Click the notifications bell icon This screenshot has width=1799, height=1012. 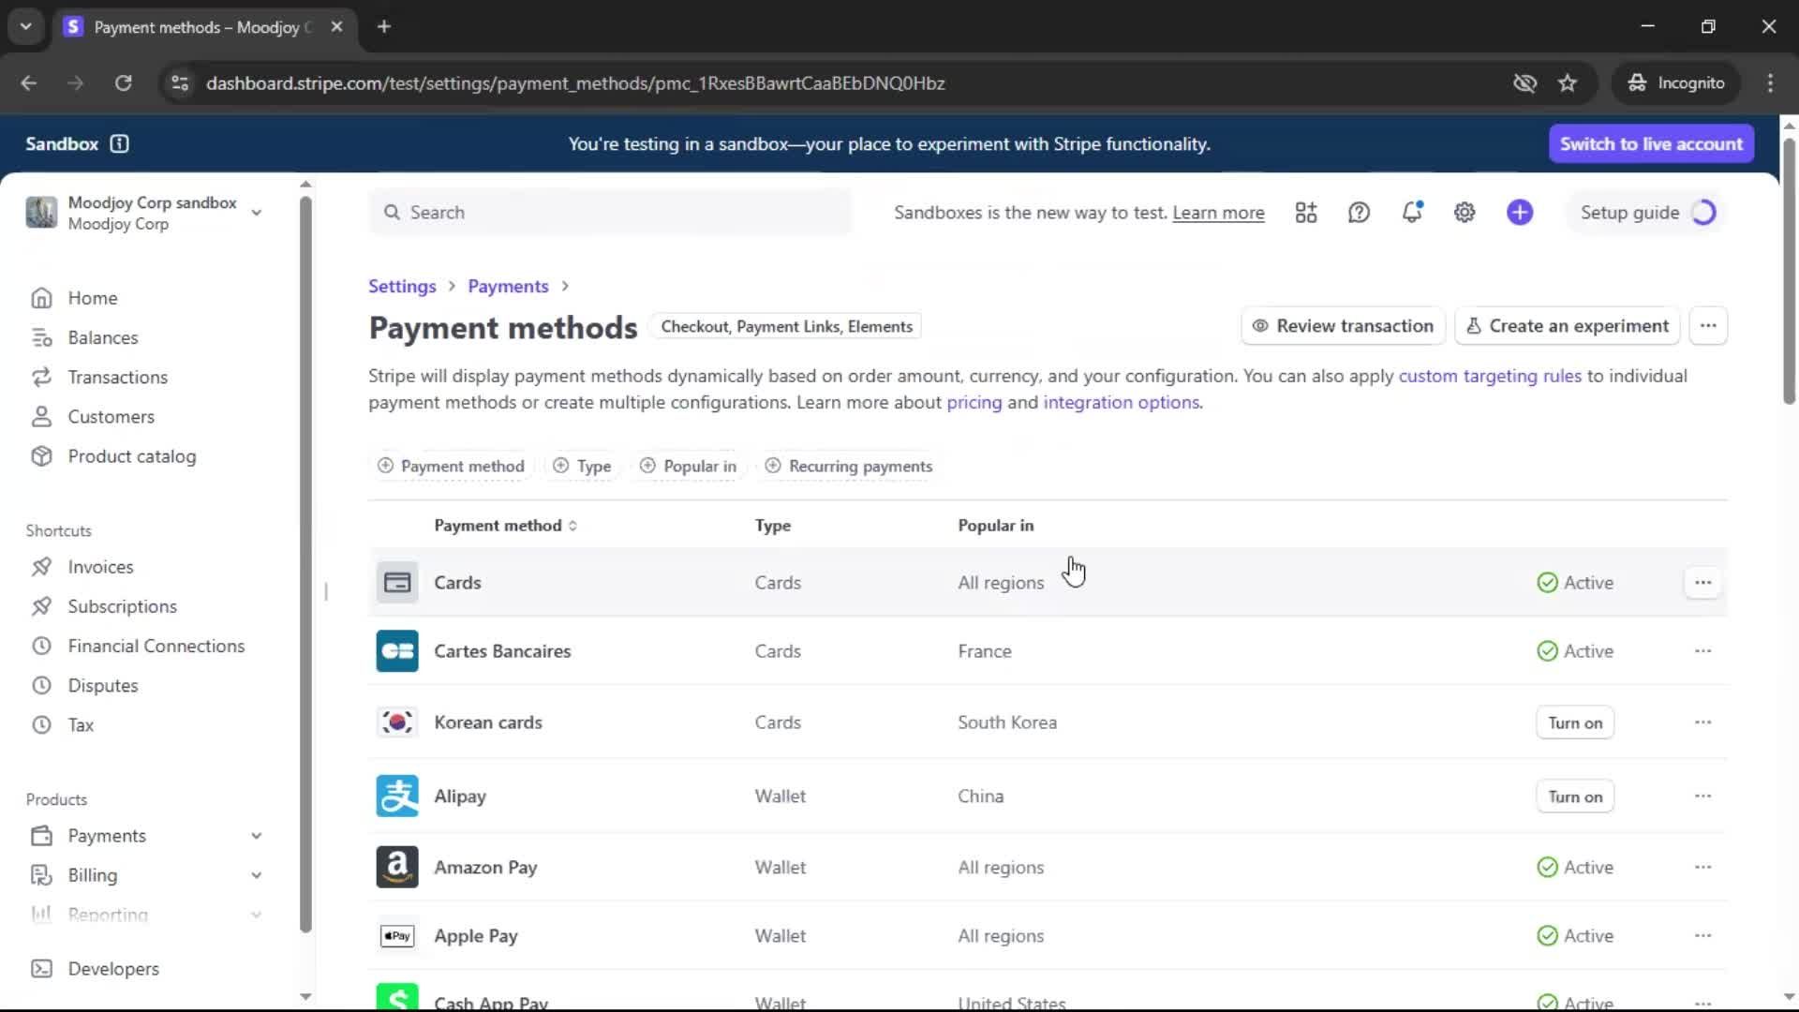[1412, 213]
